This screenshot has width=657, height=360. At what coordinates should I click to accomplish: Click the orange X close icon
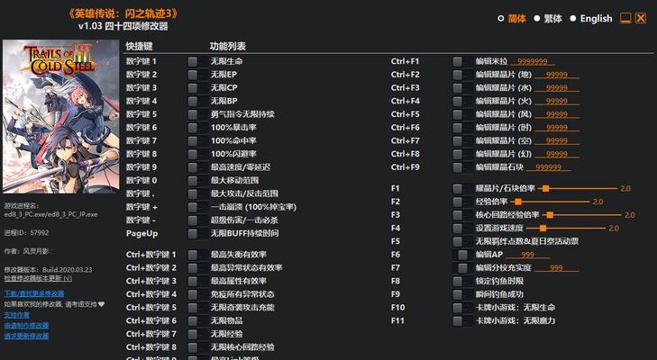click(641, 18)
